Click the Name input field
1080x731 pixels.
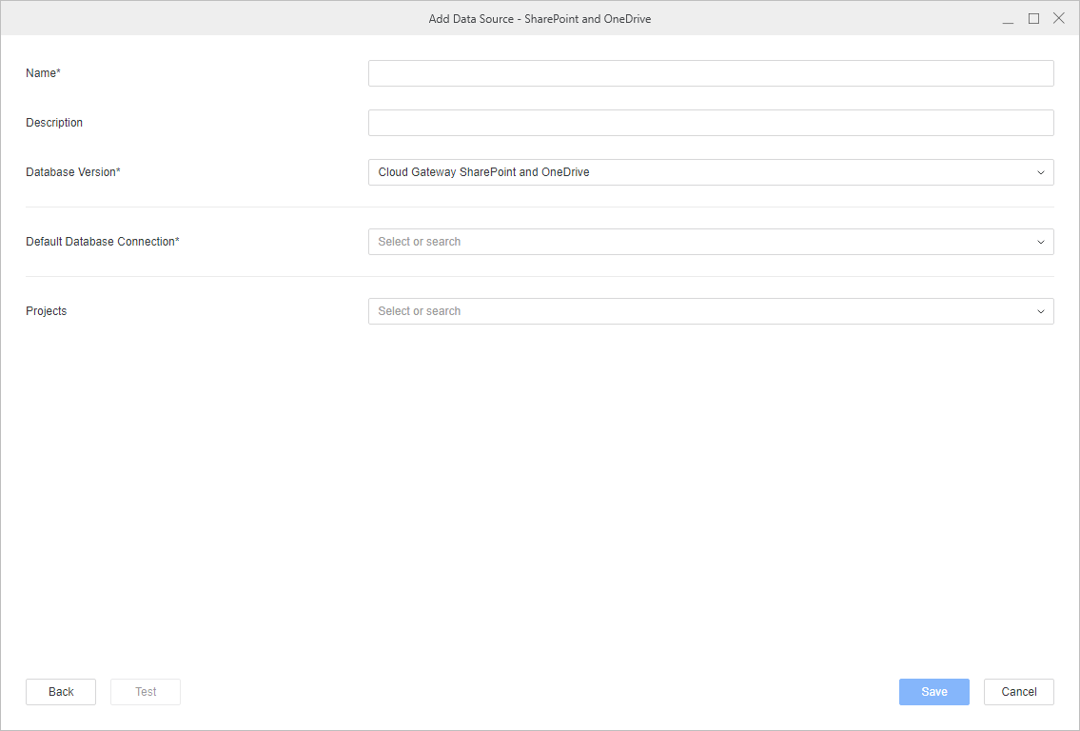coord(710,73)
